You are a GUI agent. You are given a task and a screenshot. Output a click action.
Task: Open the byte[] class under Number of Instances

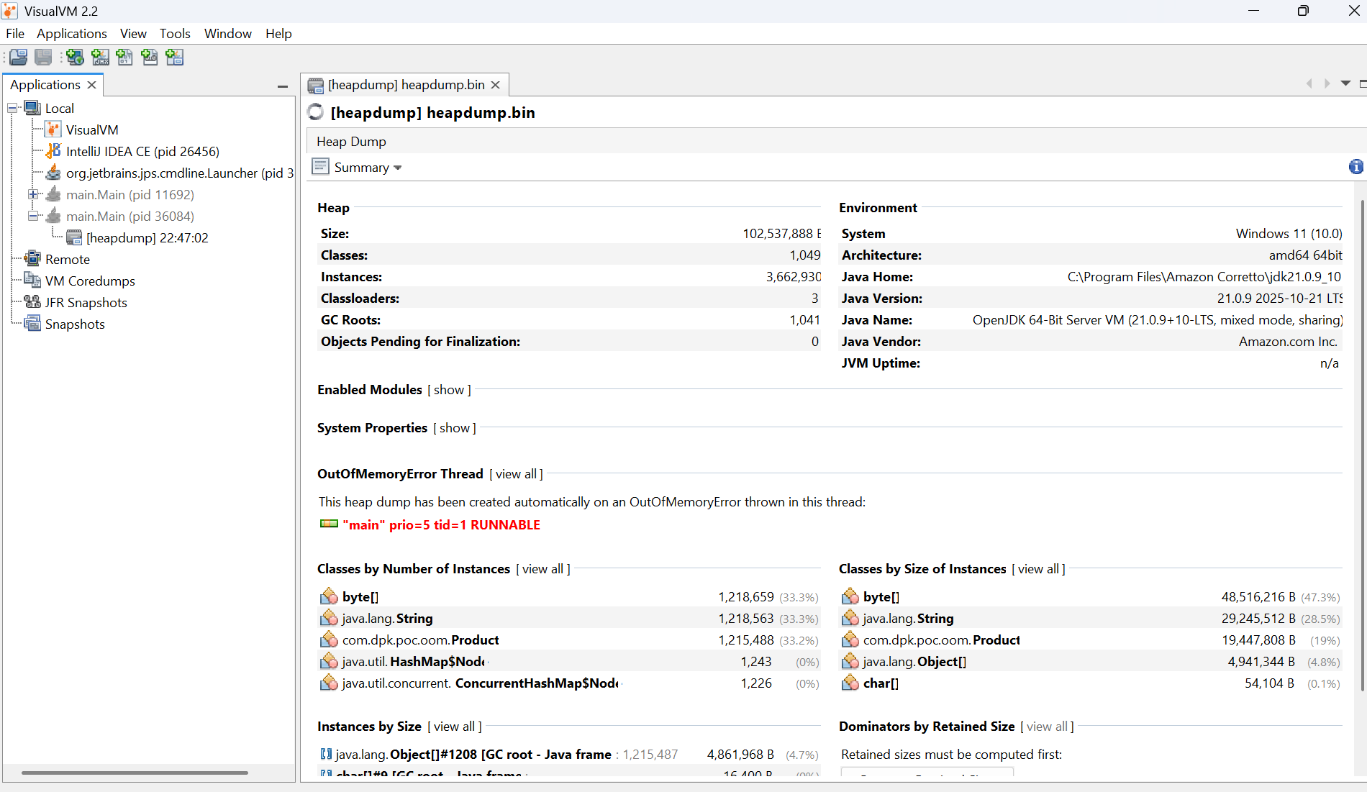[x=360, y=597]
